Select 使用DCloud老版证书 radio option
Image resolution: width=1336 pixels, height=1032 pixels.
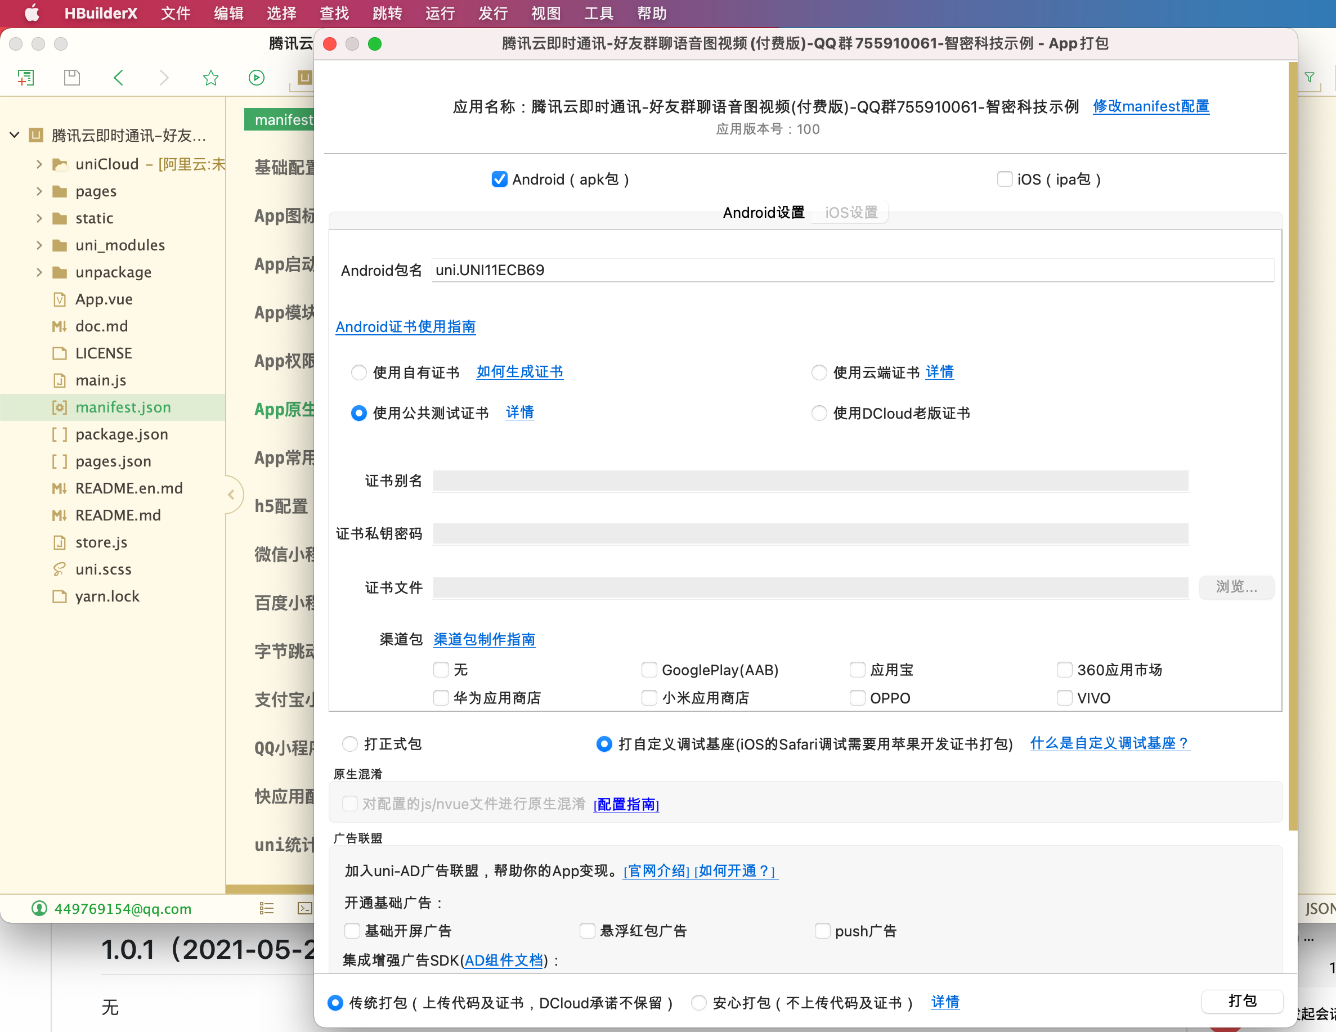click(819, 414)
